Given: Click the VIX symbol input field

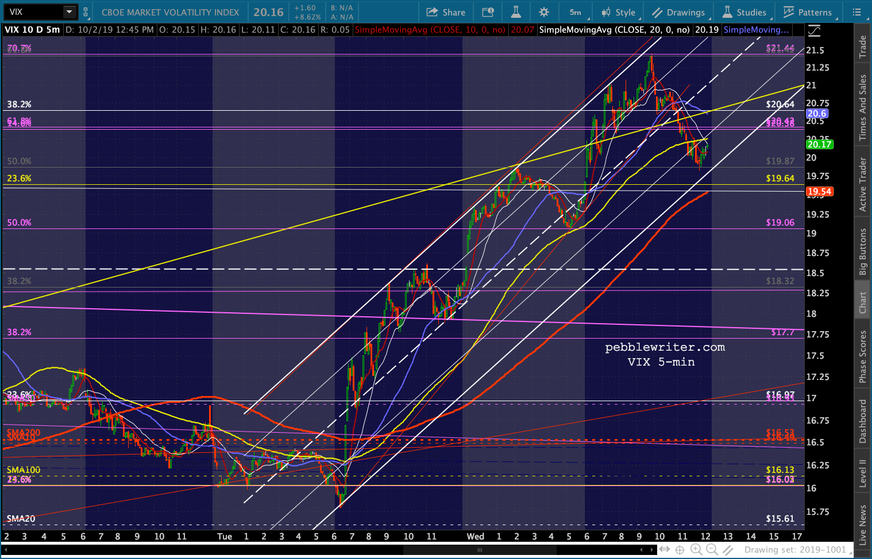Looking at the screenshot, I should click(x=34, y=11).
